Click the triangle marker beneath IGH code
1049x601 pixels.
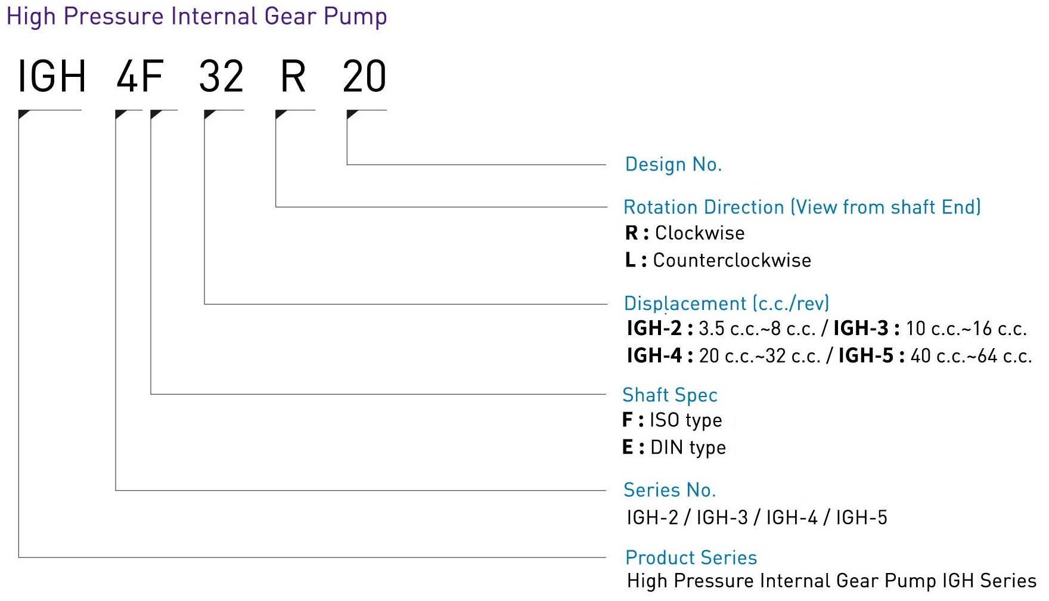click(x=23, y=114)
